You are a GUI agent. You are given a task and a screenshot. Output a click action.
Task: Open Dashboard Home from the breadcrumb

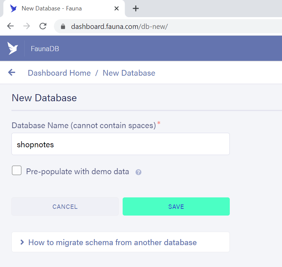59,73
